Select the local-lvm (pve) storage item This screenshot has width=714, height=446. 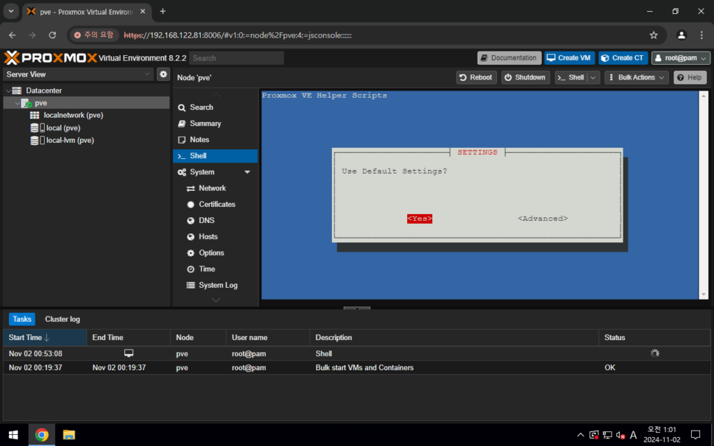(x=70, y=140)
